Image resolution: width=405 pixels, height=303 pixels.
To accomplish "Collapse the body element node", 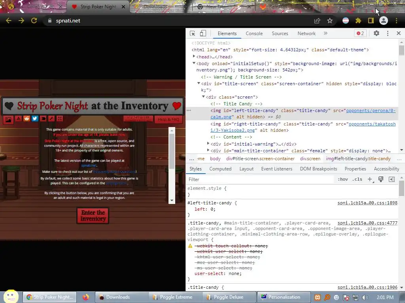I will coord(194,63).
